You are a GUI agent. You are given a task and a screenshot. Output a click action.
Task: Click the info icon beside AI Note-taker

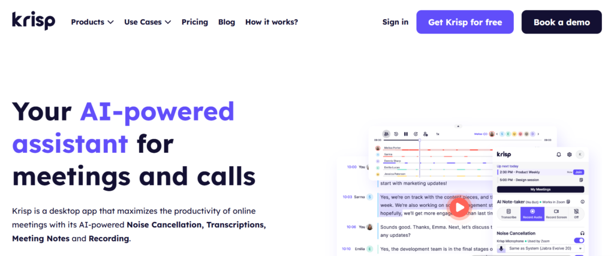coord(582,202)
